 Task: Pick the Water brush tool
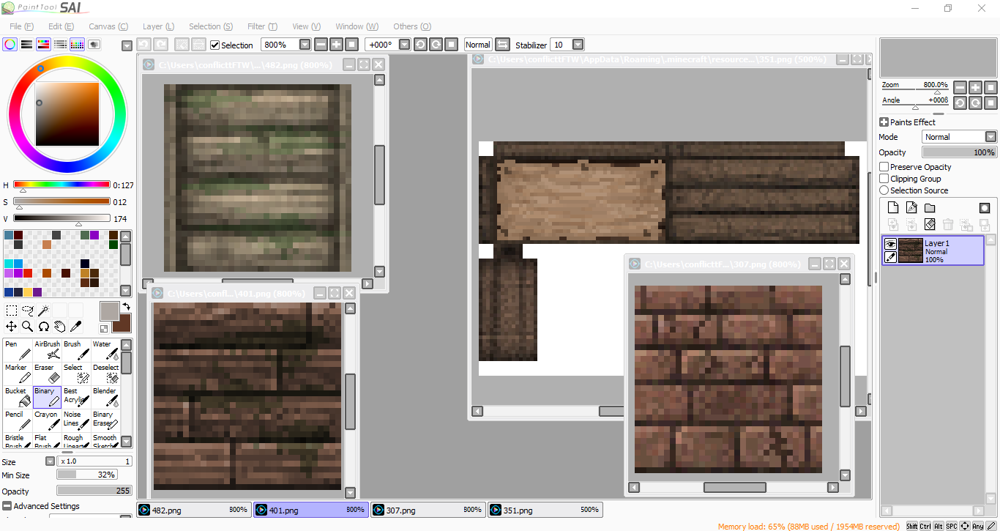(105, 350)
